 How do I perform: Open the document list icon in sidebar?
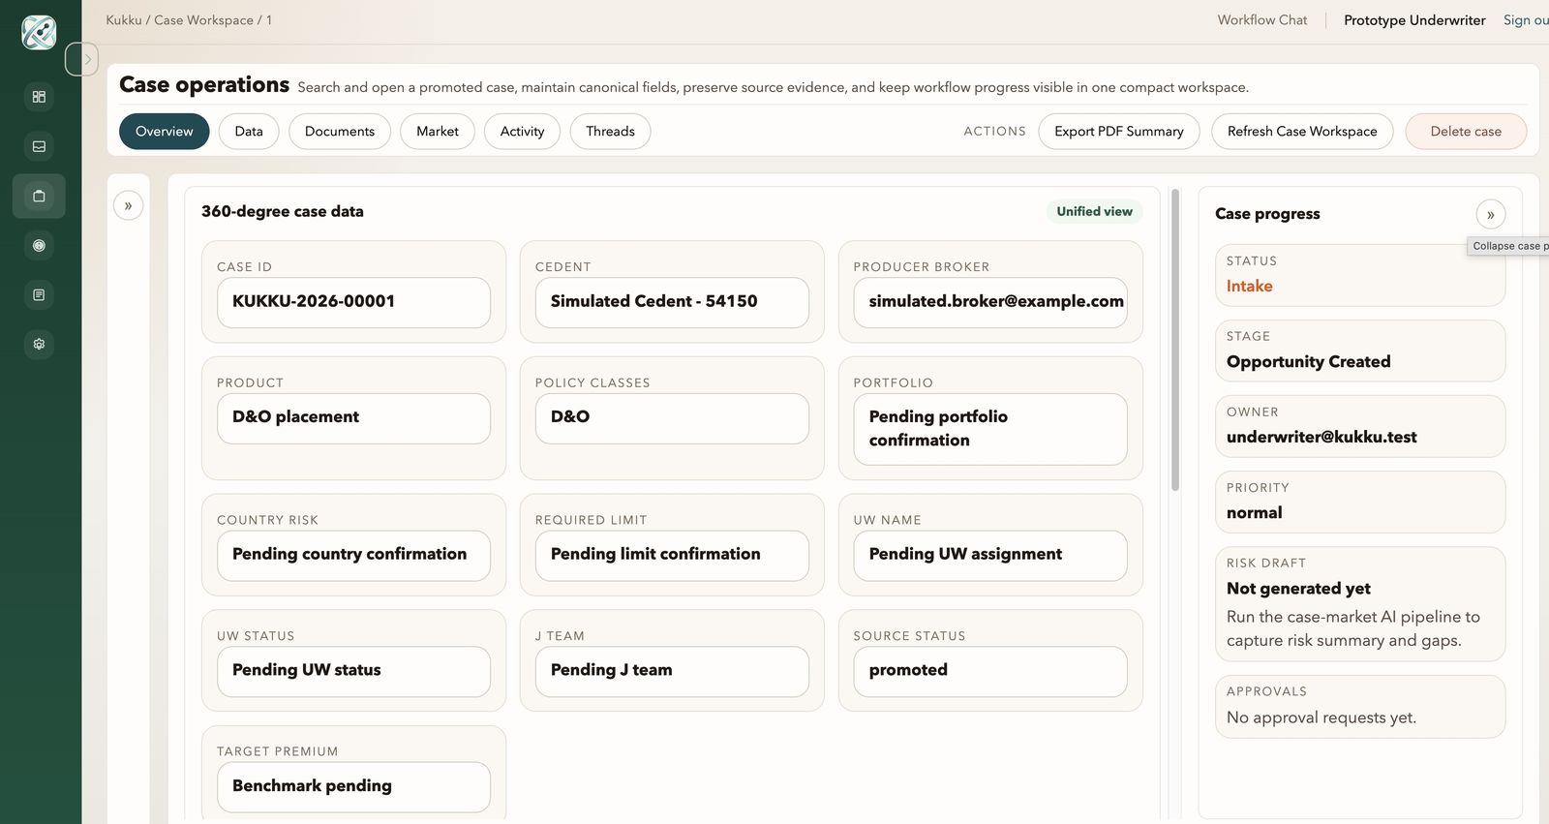click(x=39, y=294)
